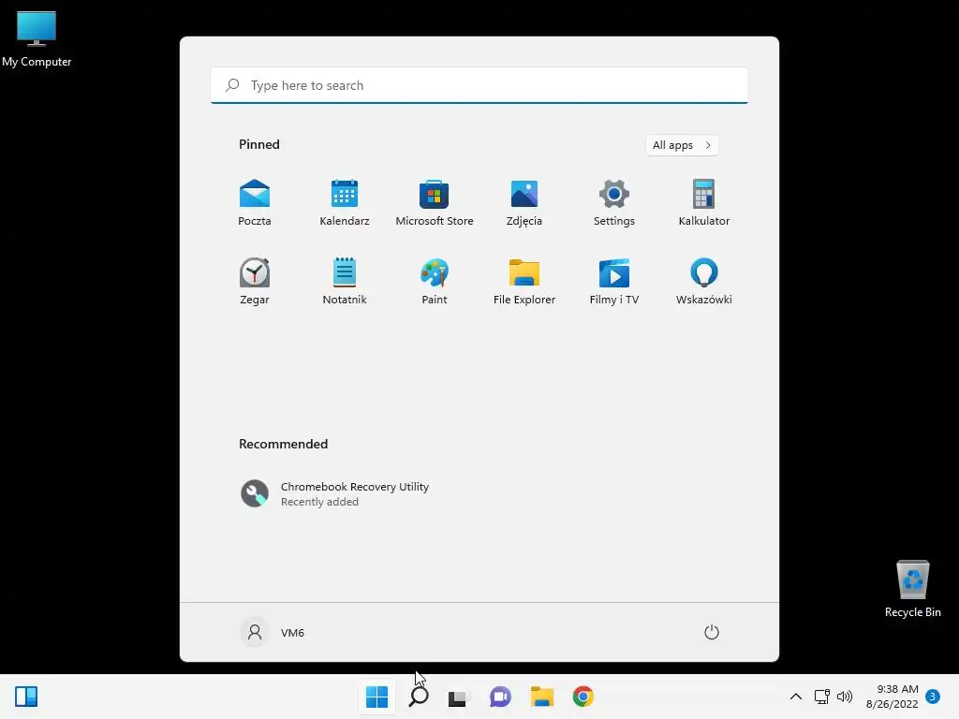Open Paint from pinned apps
Screen dimensions: 959x719
point(435,281)
